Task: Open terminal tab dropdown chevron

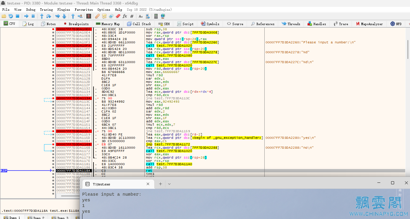Action: point(169,184)
